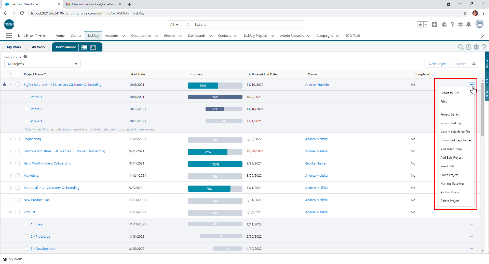Open actions menu for 1 - Idea row

click(471, 224)
